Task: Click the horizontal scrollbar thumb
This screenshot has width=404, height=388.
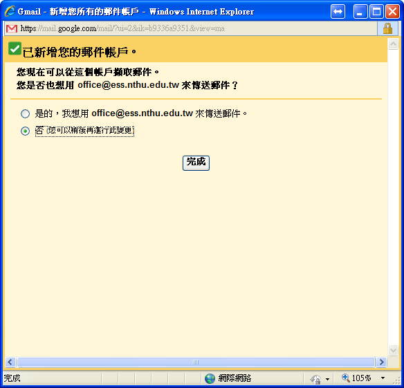Action: (x=196, y=362)
